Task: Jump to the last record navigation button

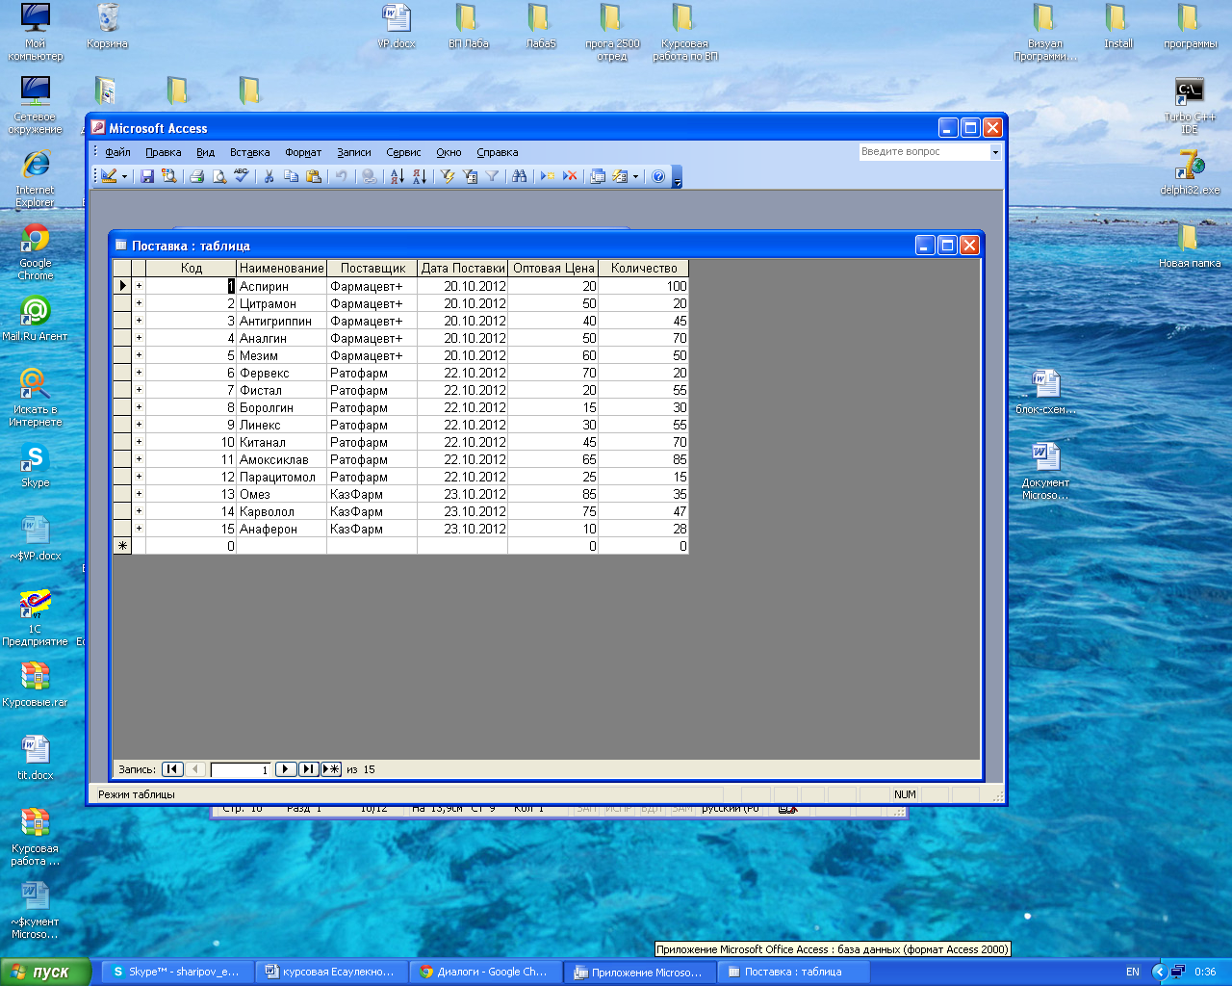Action: [x=308, y=769]
